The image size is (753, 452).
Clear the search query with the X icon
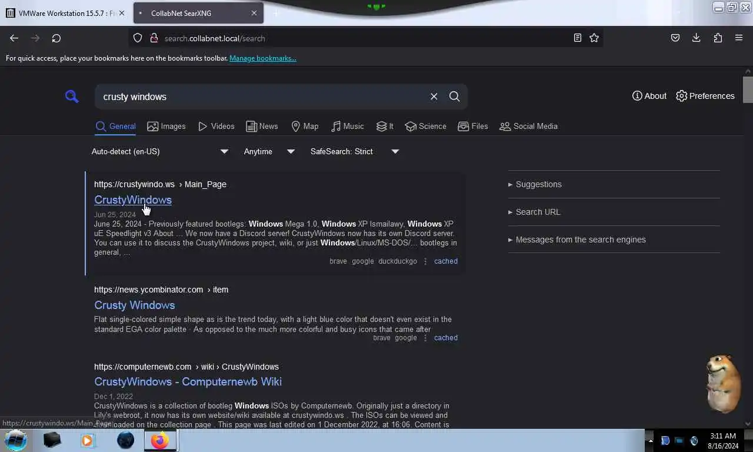coord(434,97)
